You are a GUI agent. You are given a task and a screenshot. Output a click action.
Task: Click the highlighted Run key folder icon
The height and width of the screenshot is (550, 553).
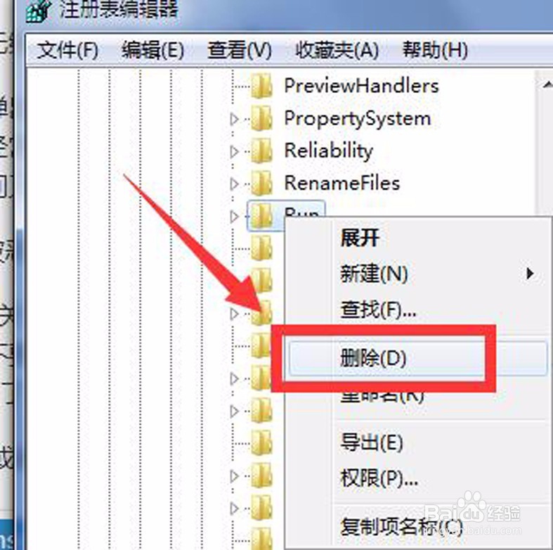point(261,216)
